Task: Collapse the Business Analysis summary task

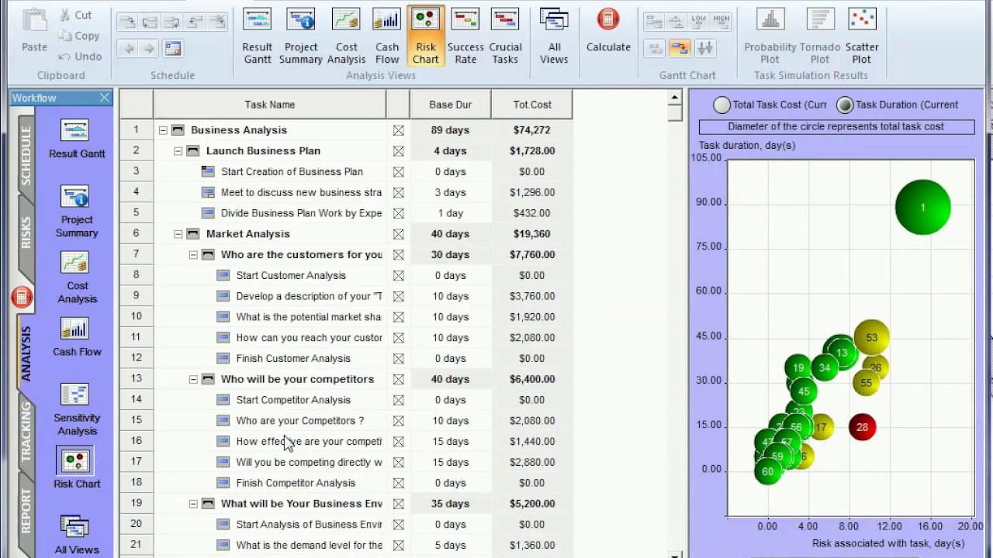Action: (163, 130)
